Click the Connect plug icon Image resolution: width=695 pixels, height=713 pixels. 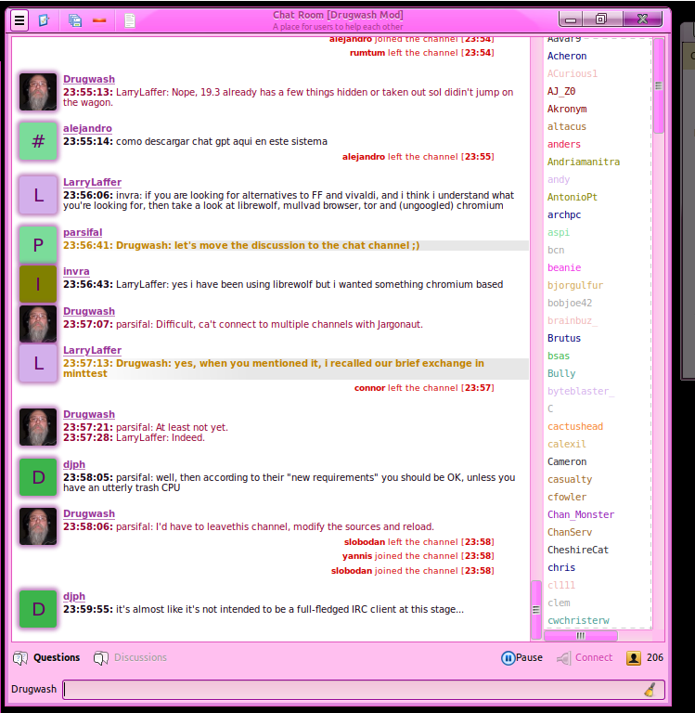563,658
